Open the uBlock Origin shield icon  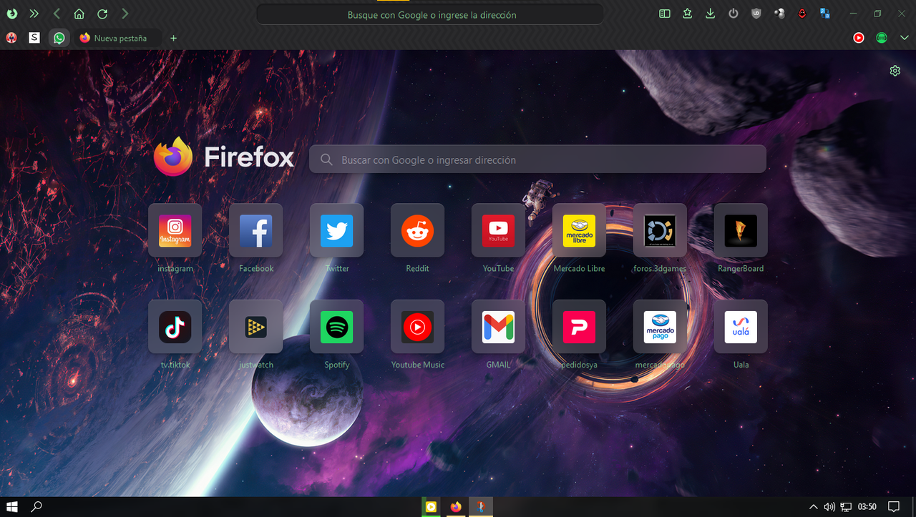(x=756, y=14)
